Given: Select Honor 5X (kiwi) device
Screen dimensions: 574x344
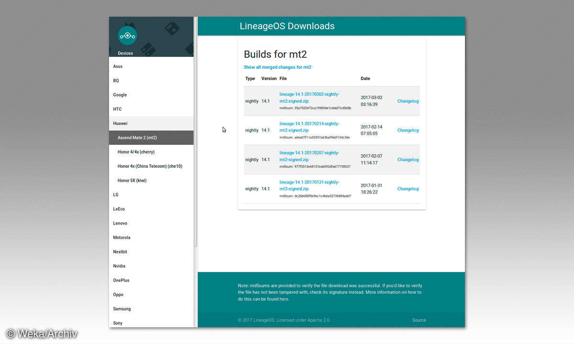Looking at the screenshot, I should (x=151, y=181).
